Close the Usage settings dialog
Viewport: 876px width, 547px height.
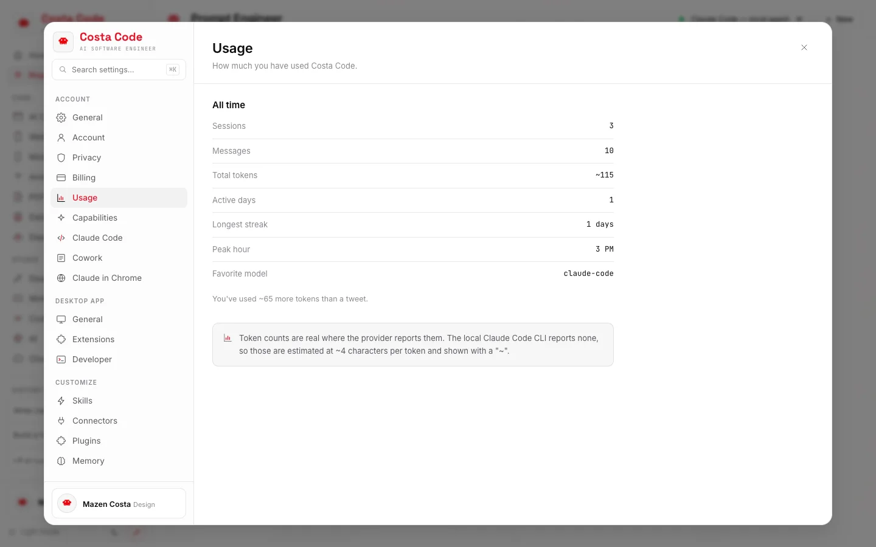tap(804, 47)
